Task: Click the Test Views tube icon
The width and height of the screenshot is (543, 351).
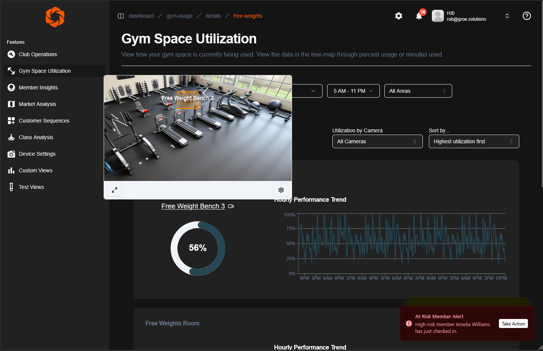Action: coord(11,187)
